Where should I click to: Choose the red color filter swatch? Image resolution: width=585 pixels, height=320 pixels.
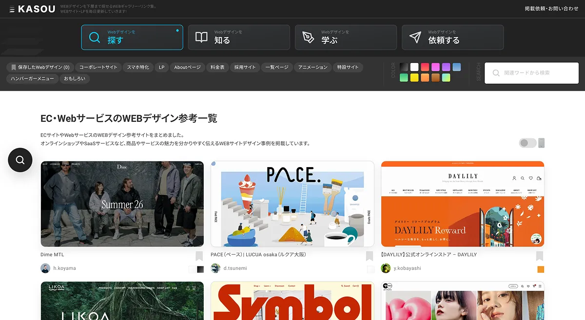(x=425, y=67)
